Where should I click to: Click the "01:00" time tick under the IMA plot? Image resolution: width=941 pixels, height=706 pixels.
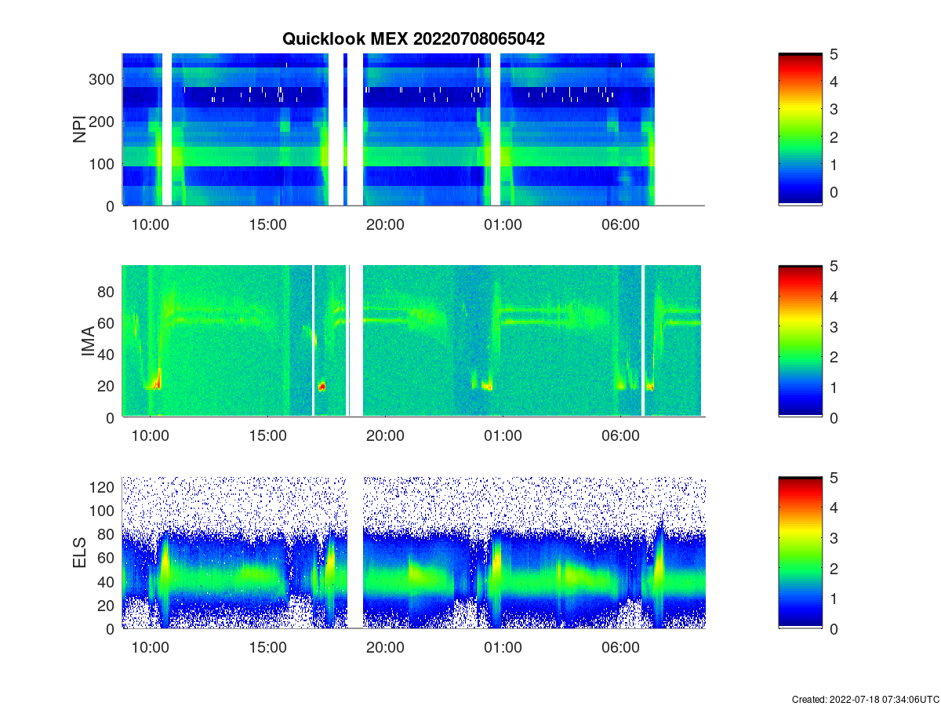503,436
